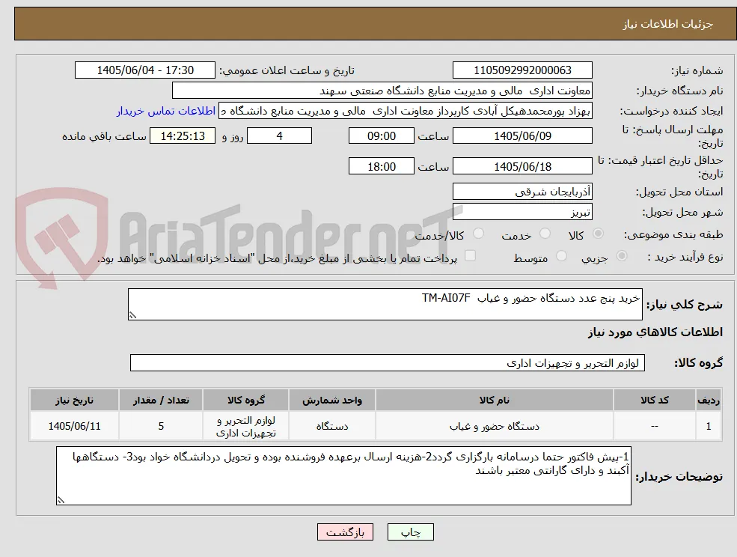Click the goods group cell in table row
Viewport: 737px width, 557px height.
tap(246, 426)
